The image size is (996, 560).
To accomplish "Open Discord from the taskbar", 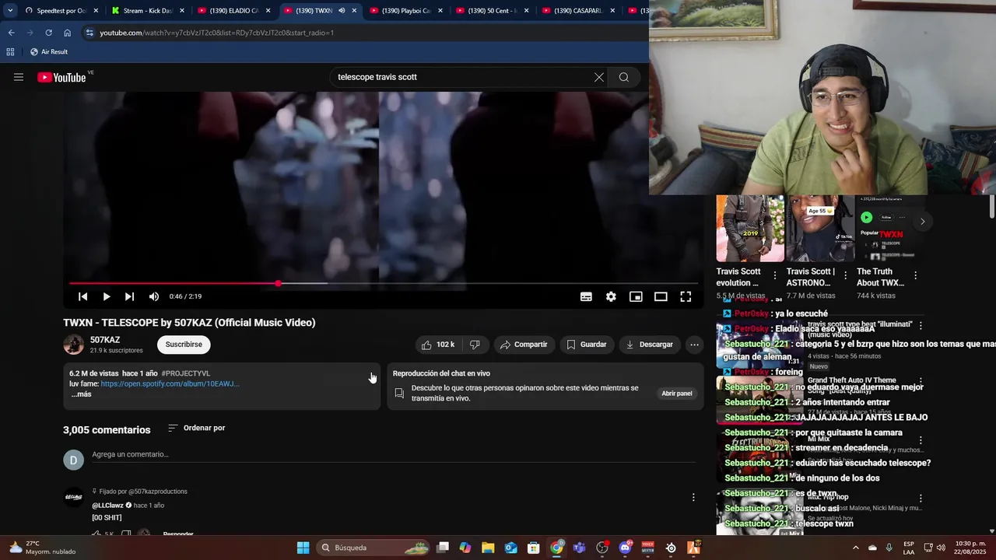I will (x=625, y=548).
